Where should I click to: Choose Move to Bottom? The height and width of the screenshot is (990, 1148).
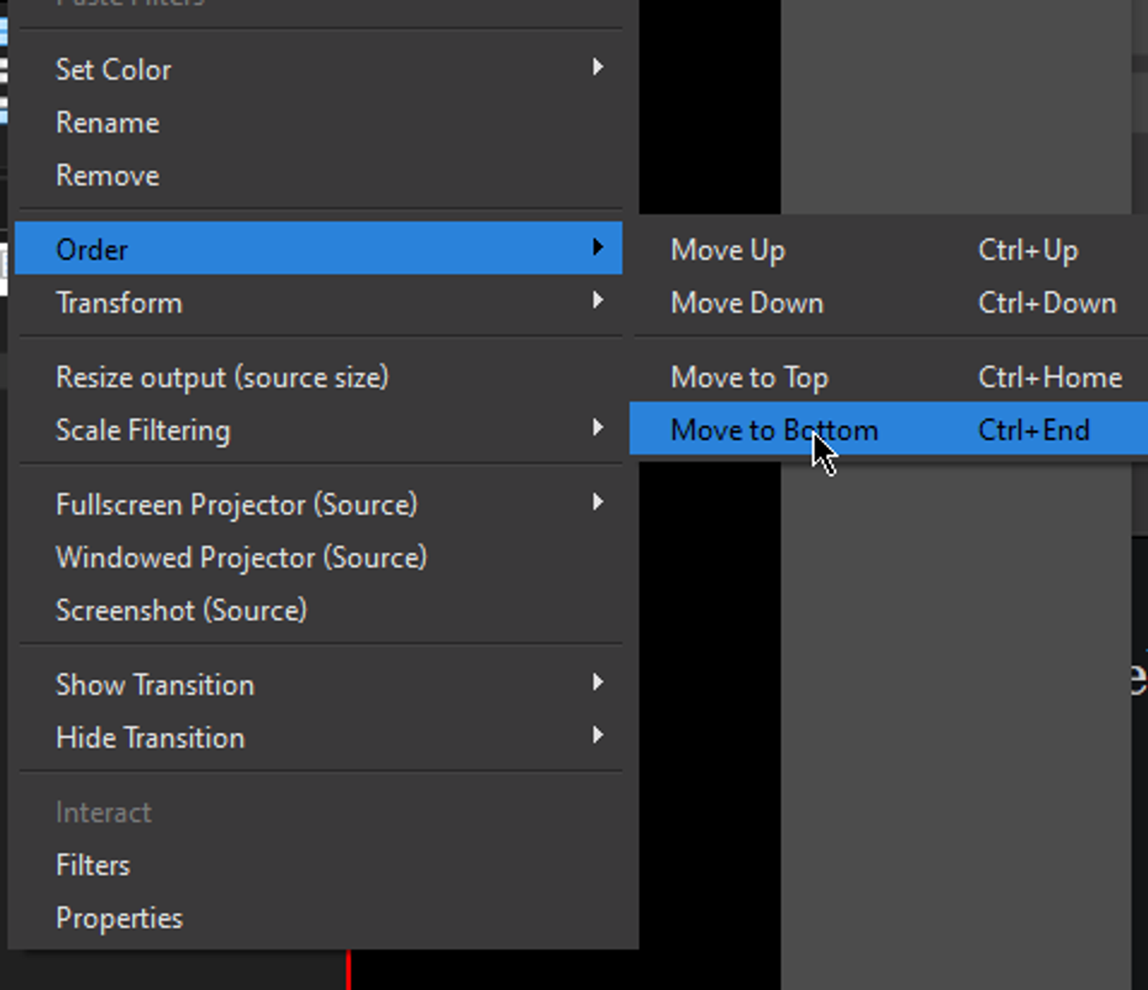click(x=889, y=429)
